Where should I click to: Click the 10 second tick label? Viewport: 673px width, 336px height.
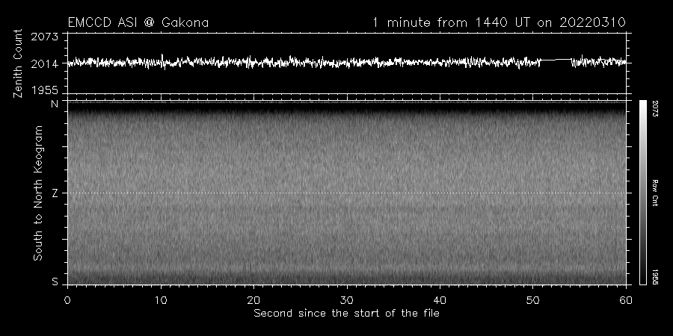161,300
